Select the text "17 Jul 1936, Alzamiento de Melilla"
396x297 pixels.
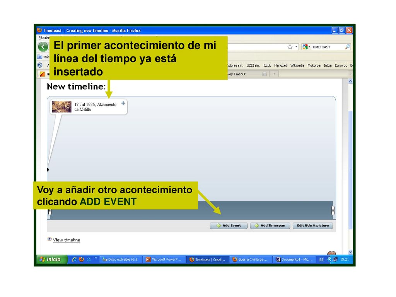pyautogui.click(x=95, y=107)
